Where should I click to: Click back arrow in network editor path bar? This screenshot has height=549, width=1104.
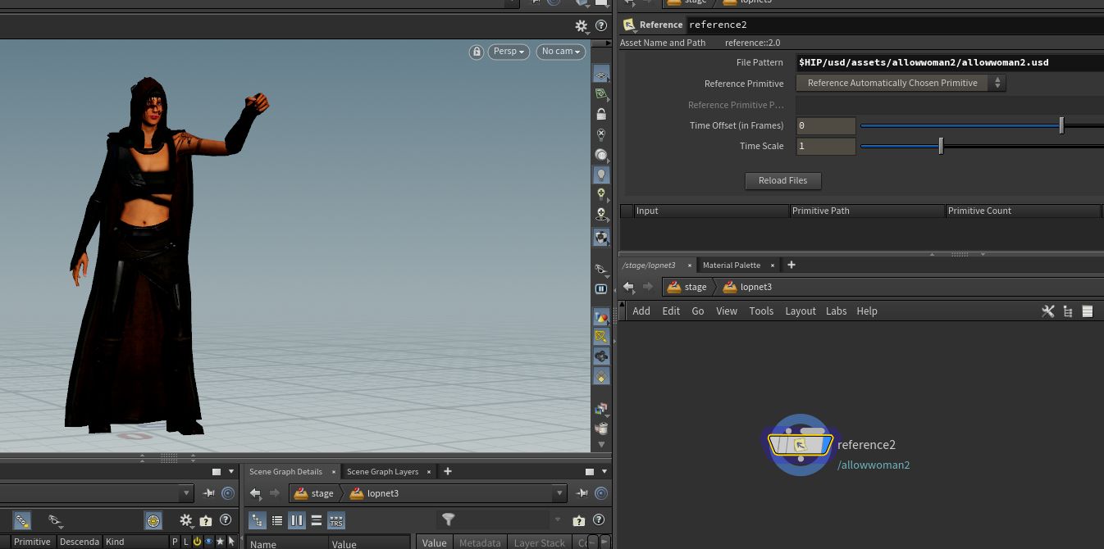click(x=629, y=287)
